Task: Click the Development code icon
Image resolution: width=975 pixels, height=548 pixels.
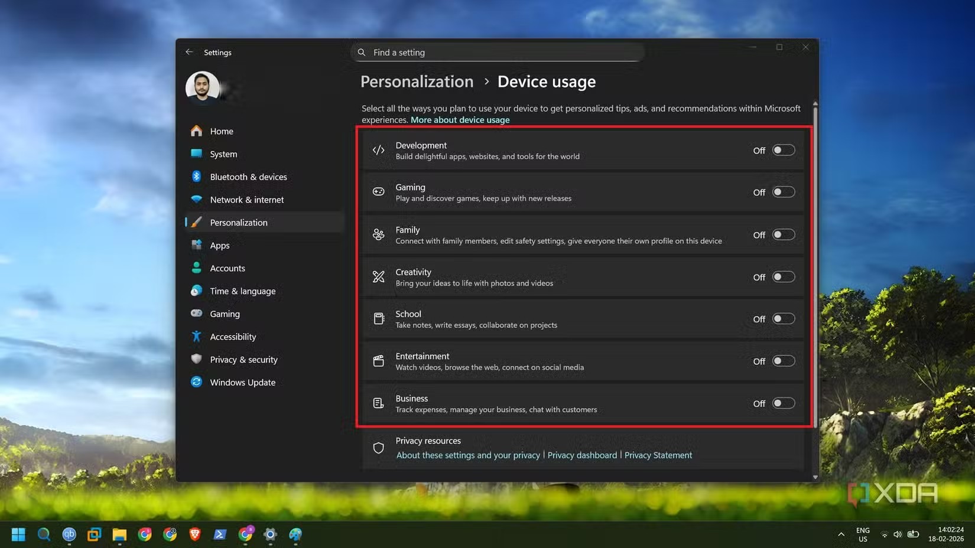Action: coord(378,151)
